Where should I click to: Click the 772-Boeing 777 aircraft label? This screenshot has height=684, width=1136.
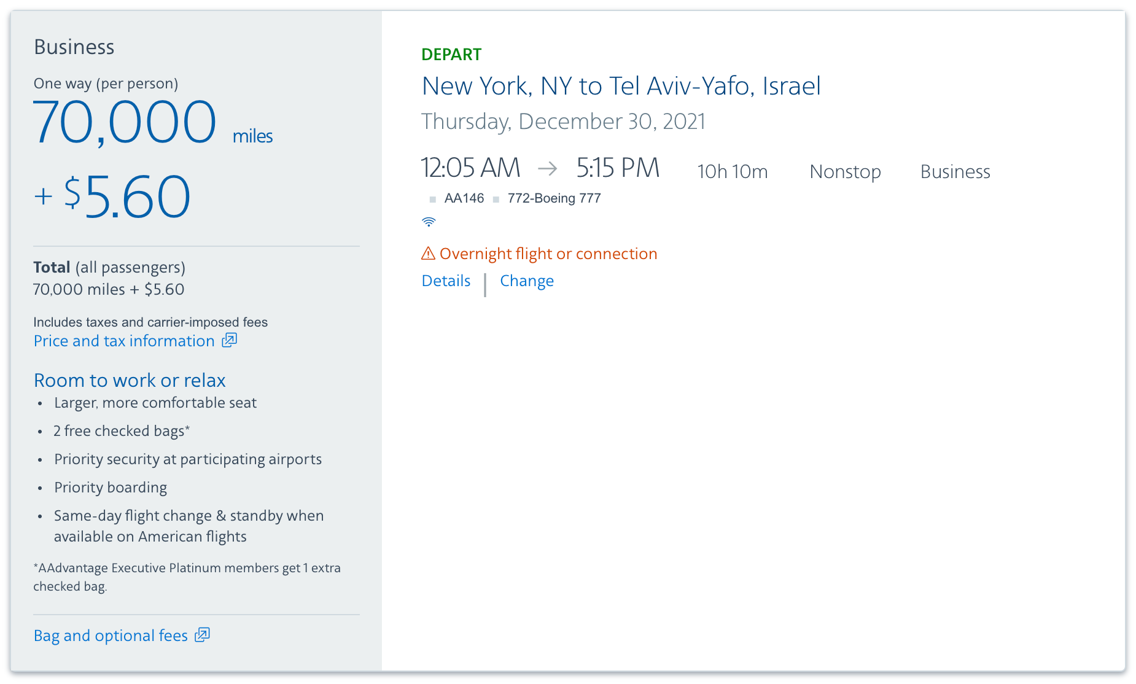click(x=554, y=198)
